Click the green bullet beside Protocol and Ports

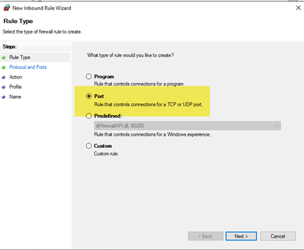coord(3,68)
